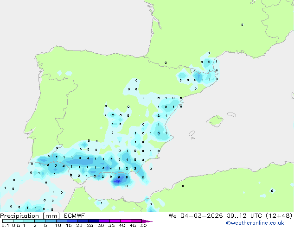Pick the 35 to 40 mm legend swatch
The image size is (294, 227).
coord(115,221)
